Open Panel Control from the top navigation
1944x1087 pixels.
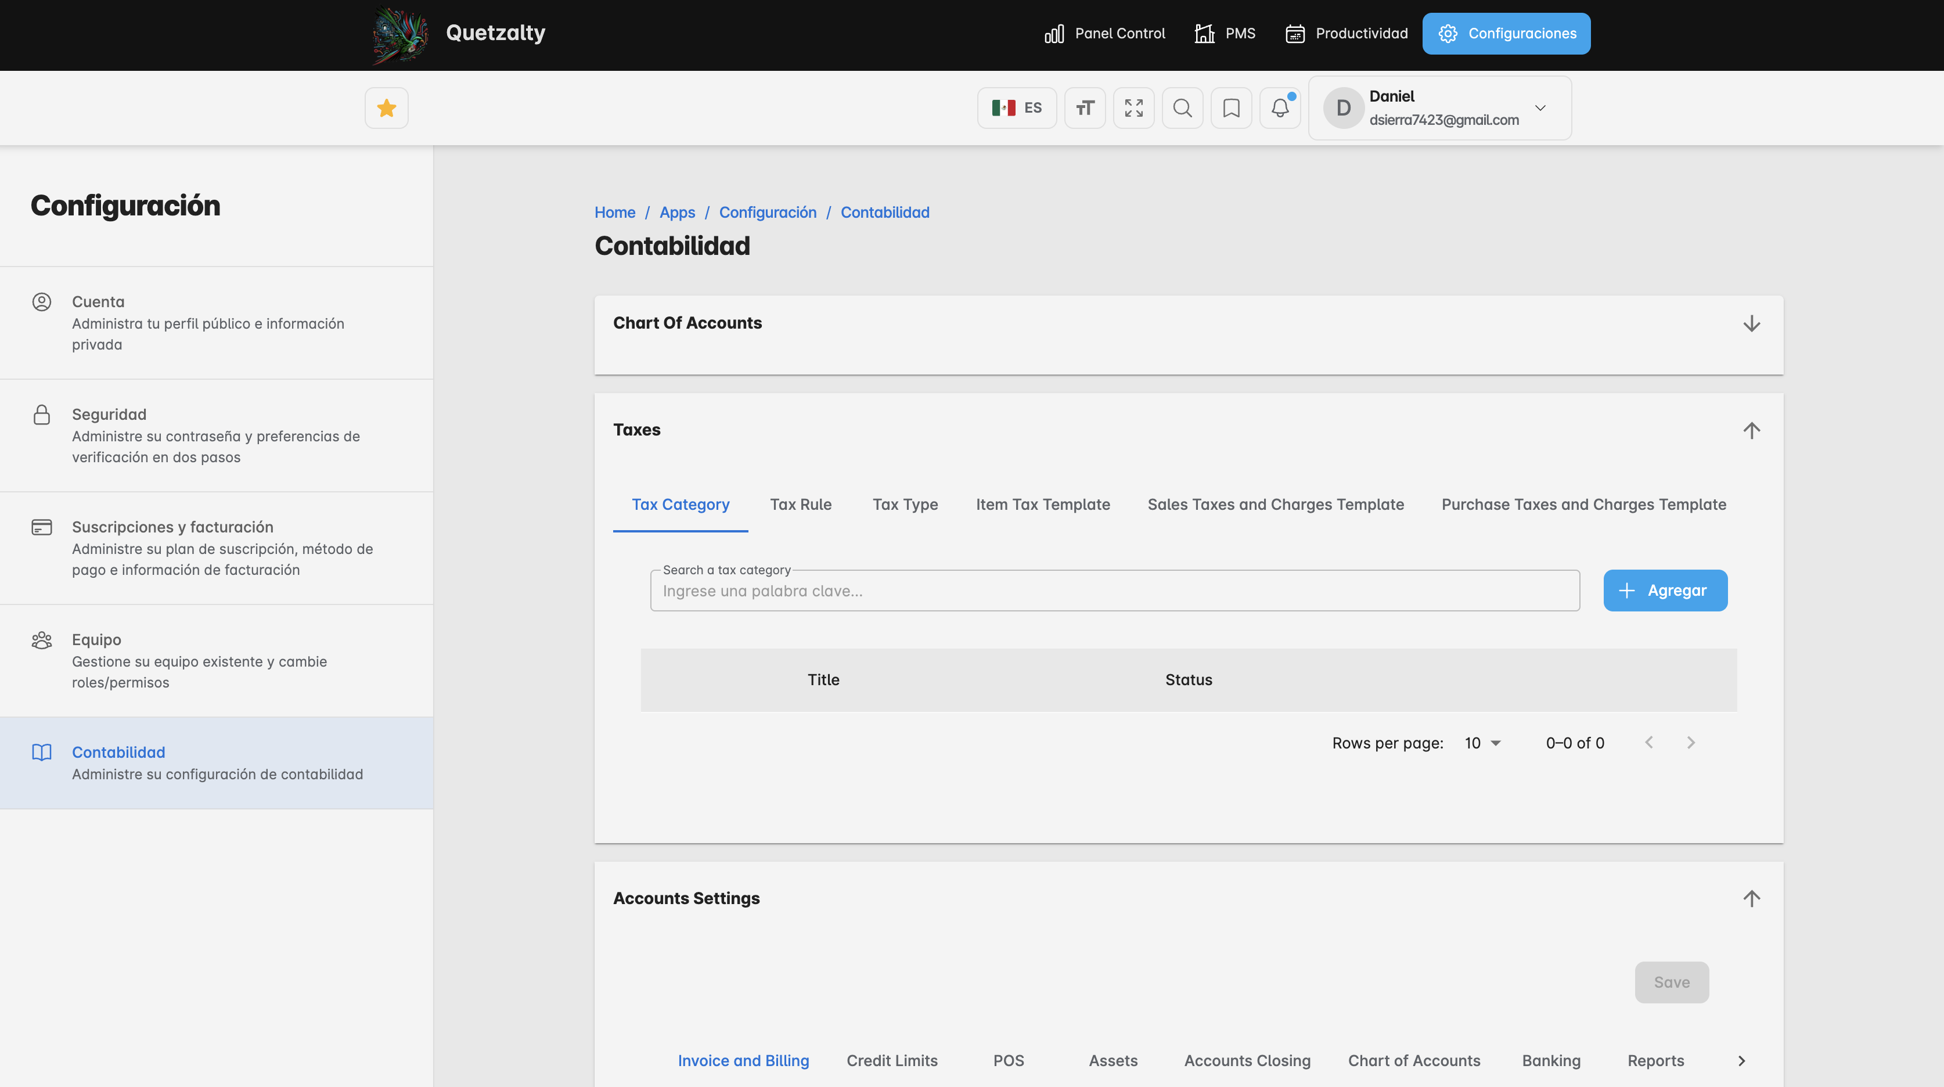(1105, 33)
